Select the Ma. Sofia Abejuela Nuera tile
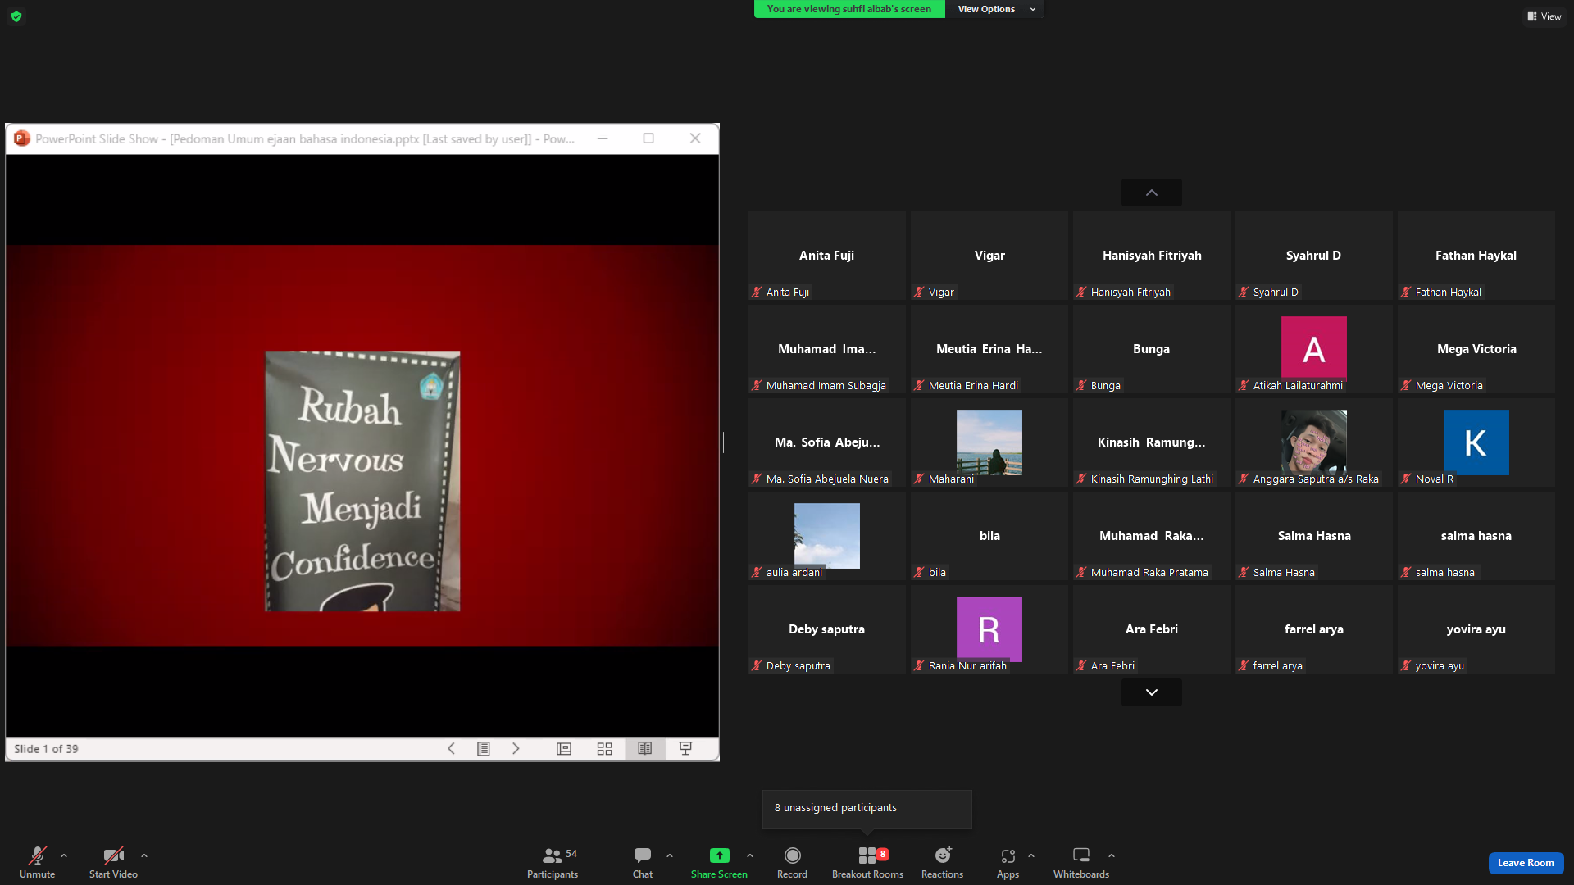 [x=827, y=442]
